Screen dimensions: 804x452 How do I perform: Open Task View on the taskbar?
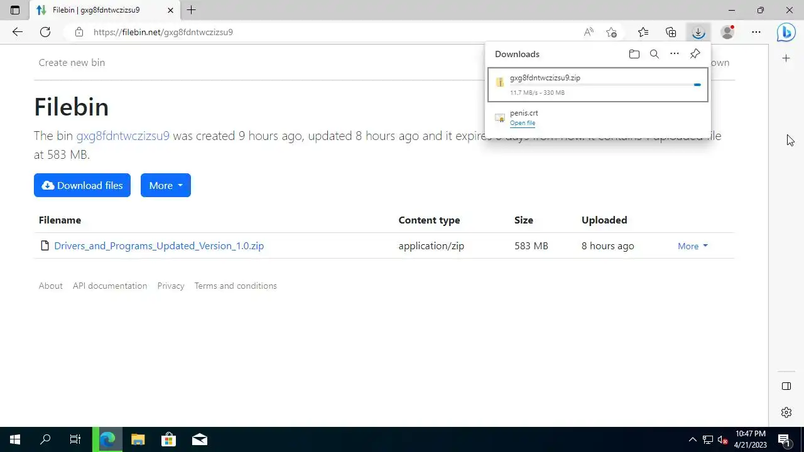(75, 439)
